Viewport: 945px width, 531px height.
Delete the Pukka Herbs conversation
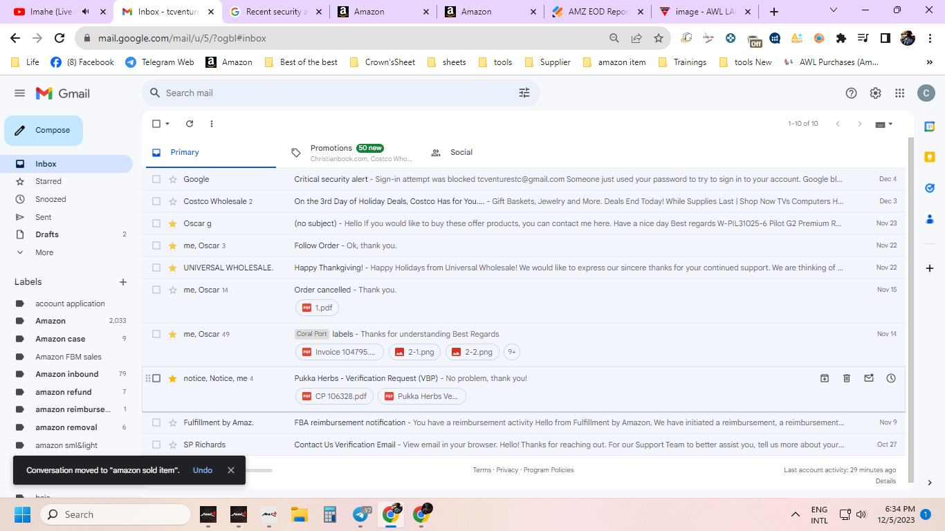pos(847,378)
